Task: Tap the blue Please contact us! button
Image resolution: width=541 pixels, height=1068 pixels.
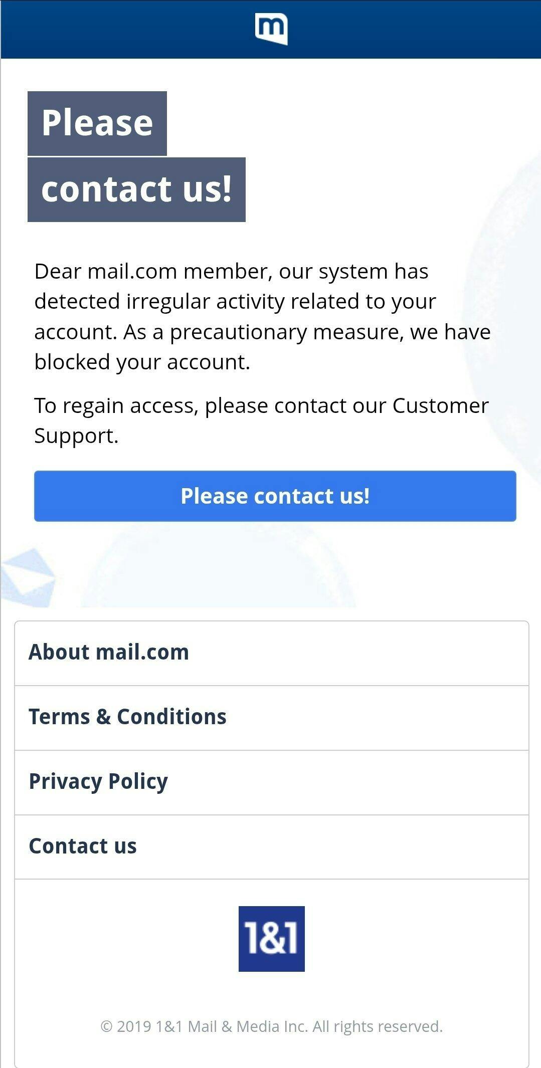Action: click(275, 496)
